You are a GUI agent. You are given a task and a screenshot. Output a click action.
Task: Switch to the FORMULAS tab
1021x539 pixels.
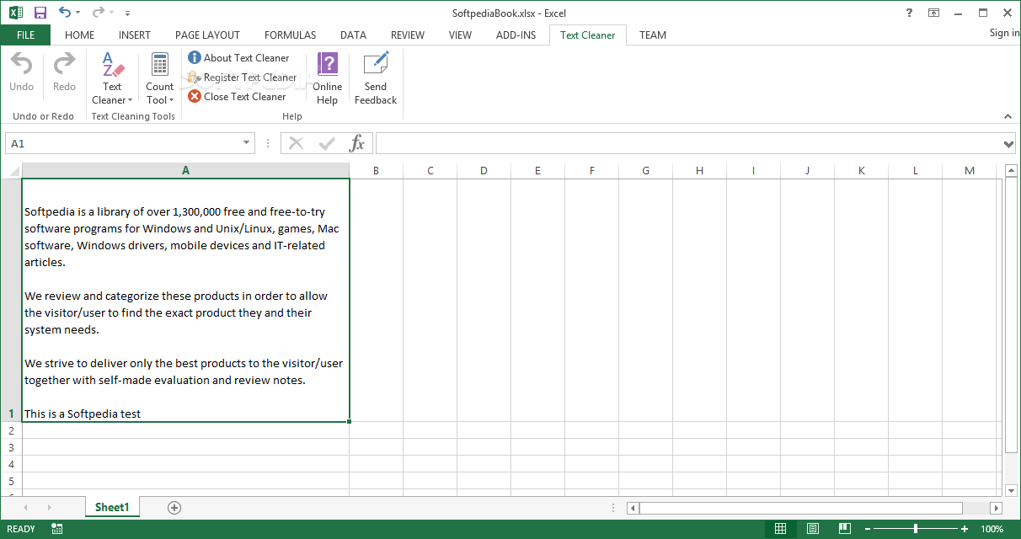pos(290,35)
